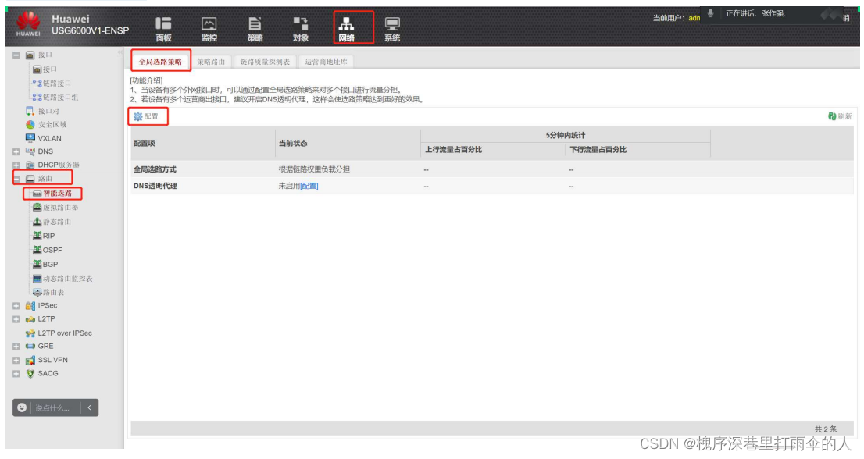This screenshot has width=864, height=459.
Task: Click the DNS透明代理 row label
Action: tap(155, 186)
